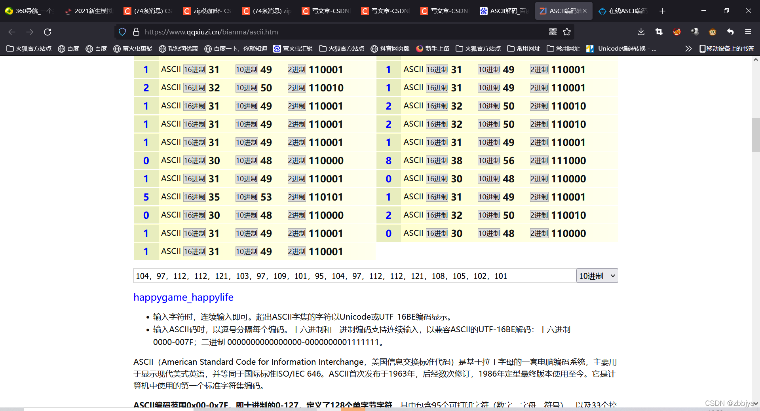
Task: Open tracking protection shield in address bar
Action: pos(122,32)
